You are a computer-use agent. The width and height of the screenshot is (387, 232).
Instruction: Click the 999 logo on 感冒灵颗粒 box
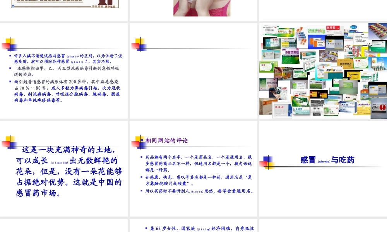[284, 49]
